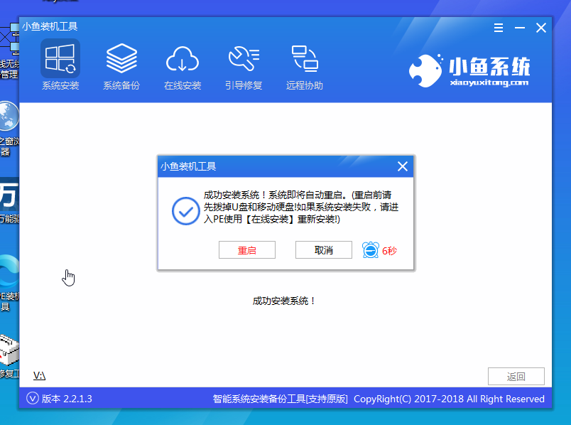Open the V:\ drive path link
571x425 pixels.
(39, 375)
